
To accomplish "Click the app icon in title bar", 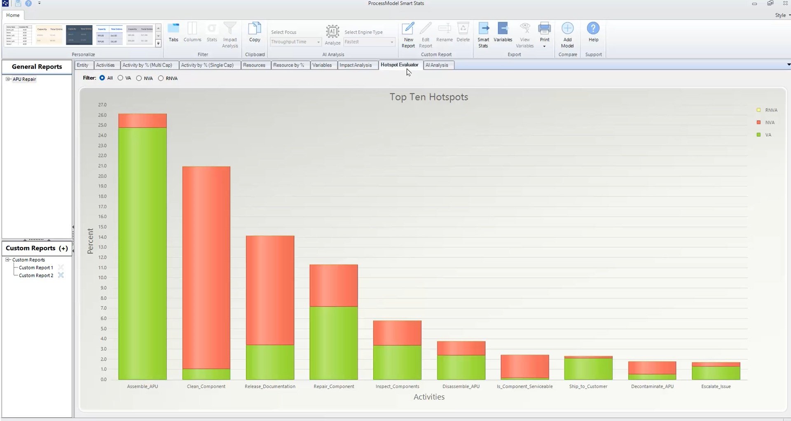I will (x=5, y=3).
